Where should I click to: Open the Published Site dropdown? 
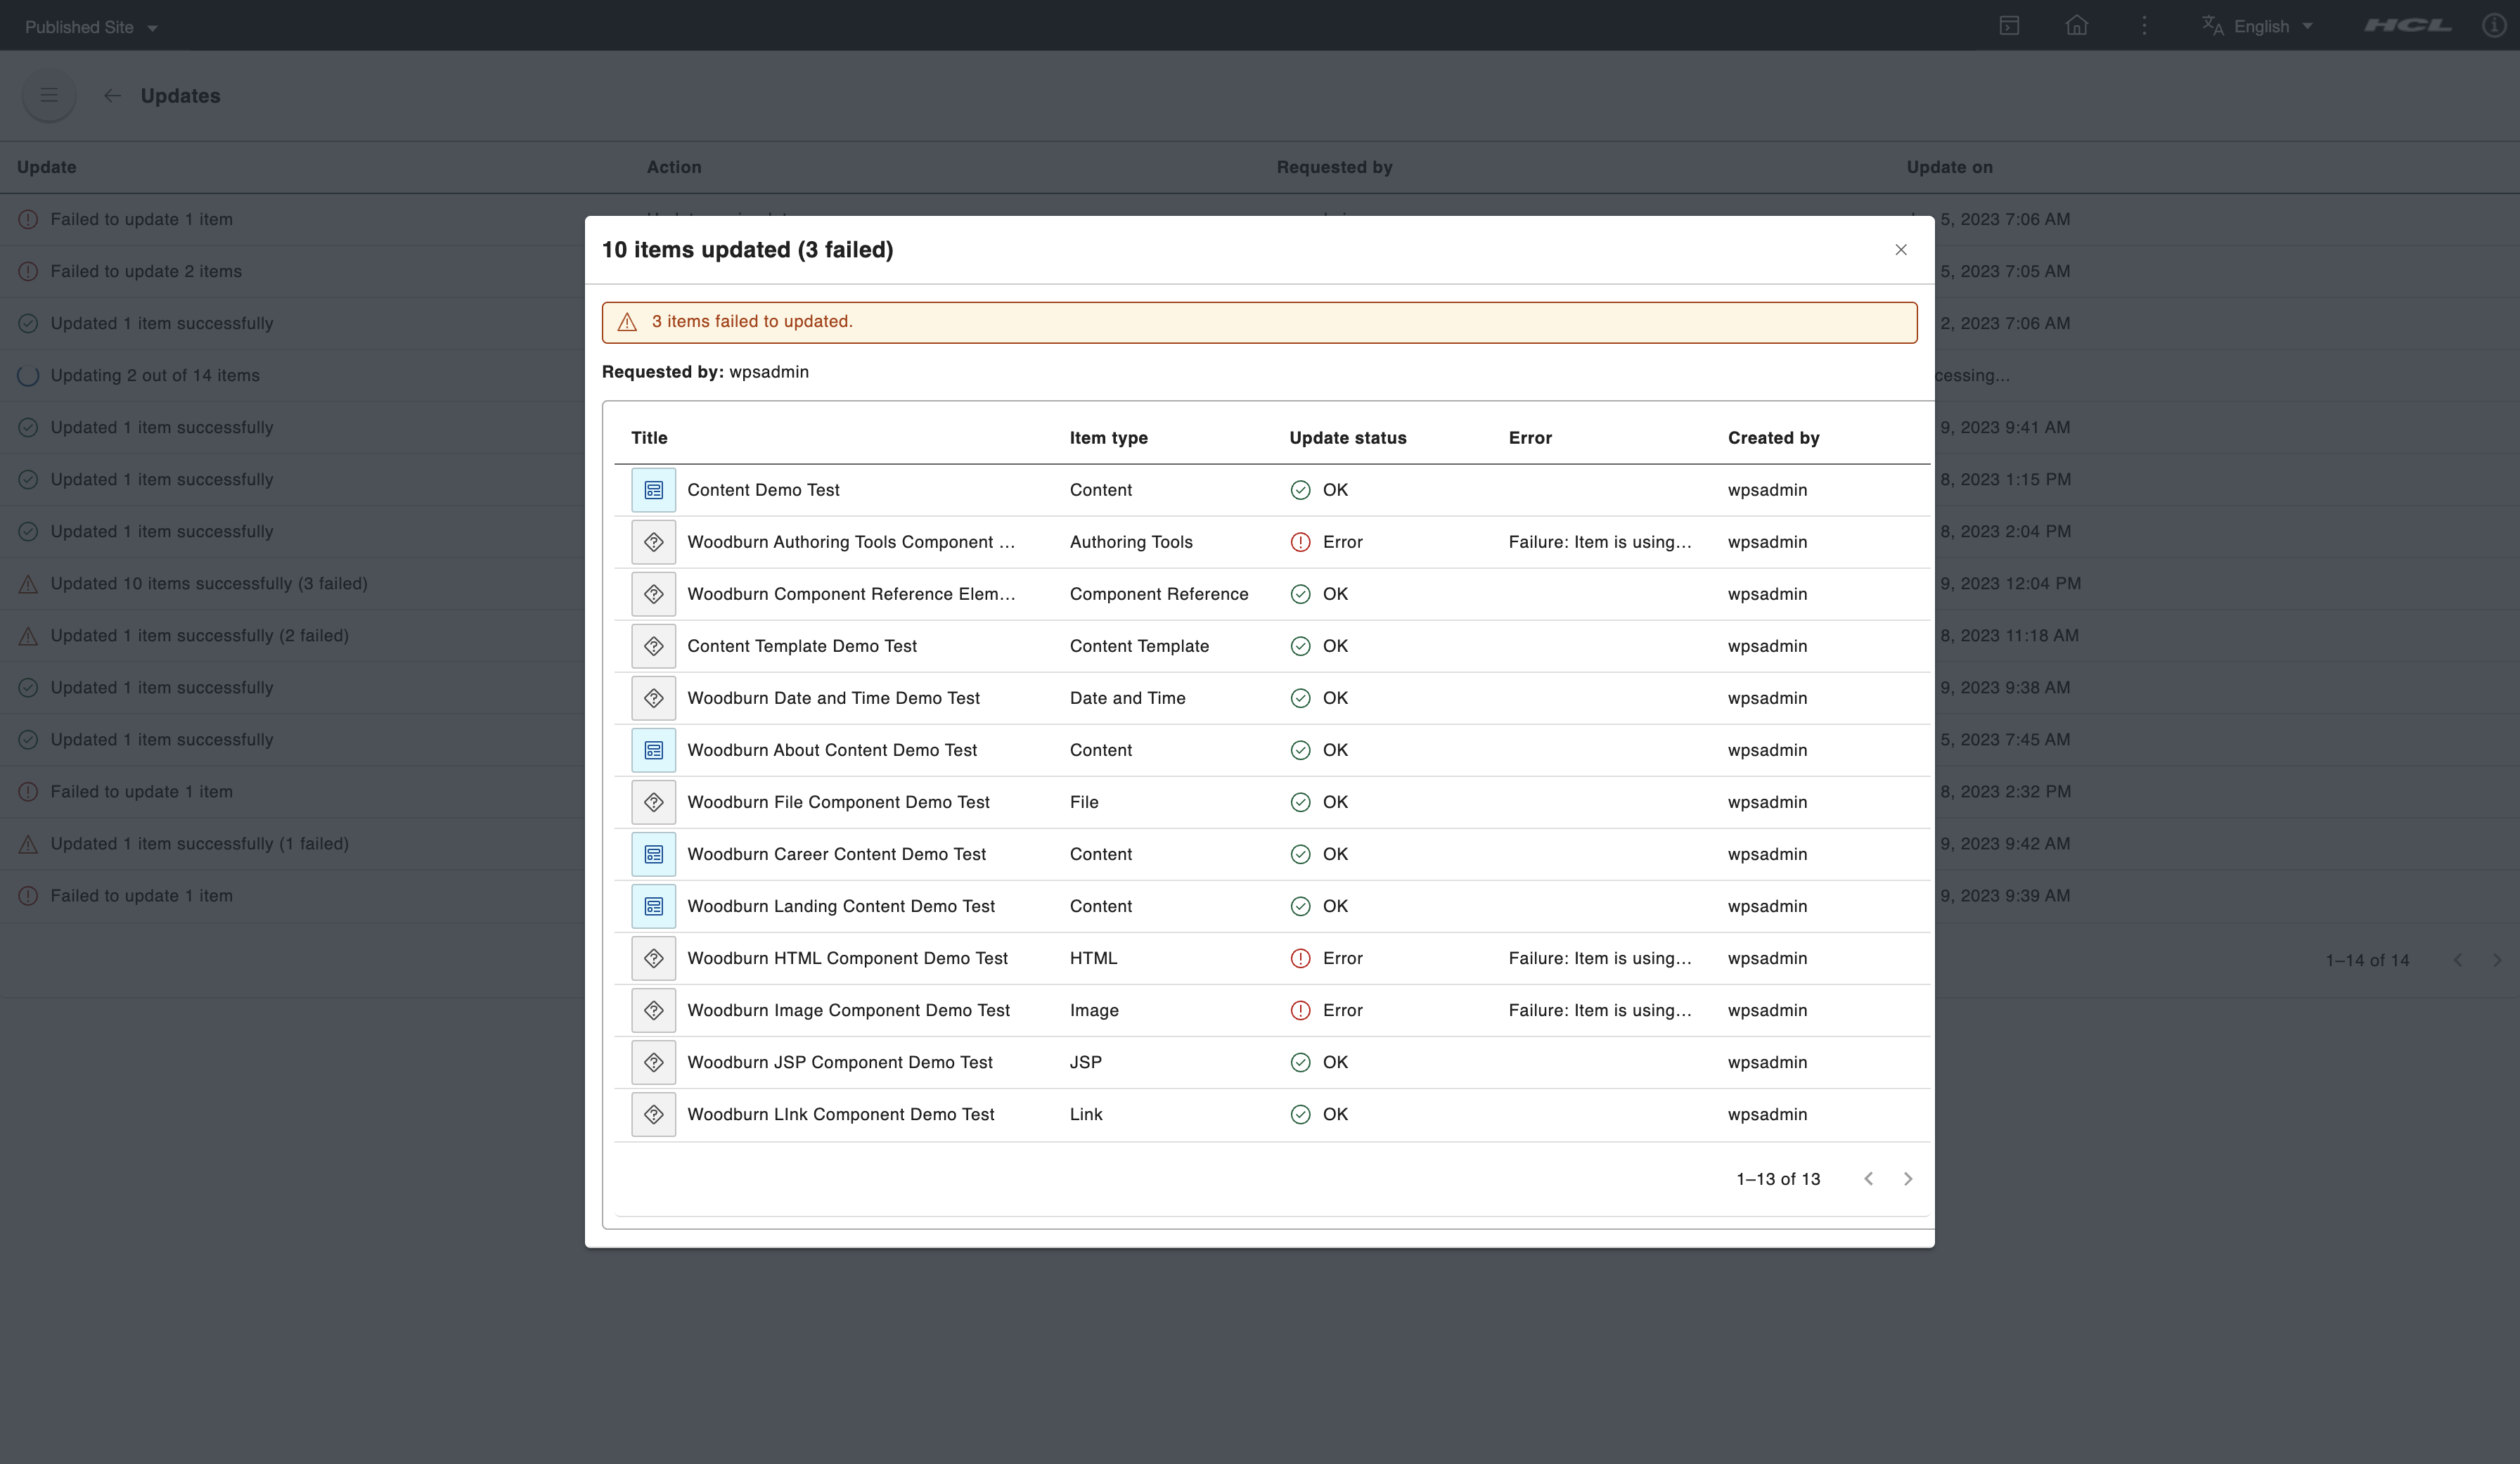(x=91, y=27)
